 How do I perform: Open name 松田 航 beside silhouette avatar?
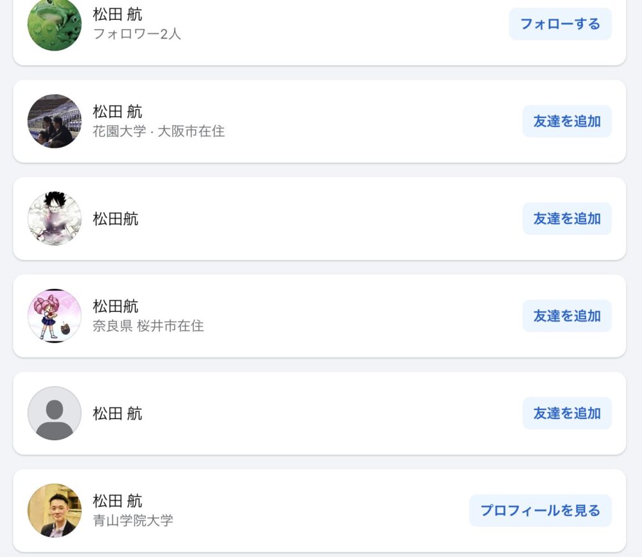[x=117, y=413]
